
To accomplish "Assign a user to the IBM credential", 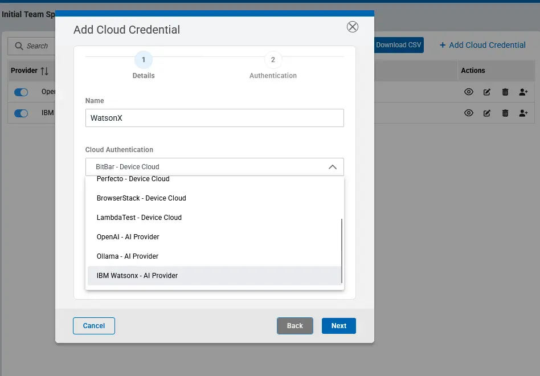I will [523, 113].
